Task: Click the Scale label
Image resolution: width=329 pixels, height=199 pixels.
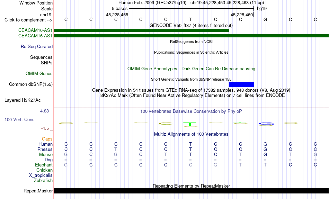Action: (47, 9)
